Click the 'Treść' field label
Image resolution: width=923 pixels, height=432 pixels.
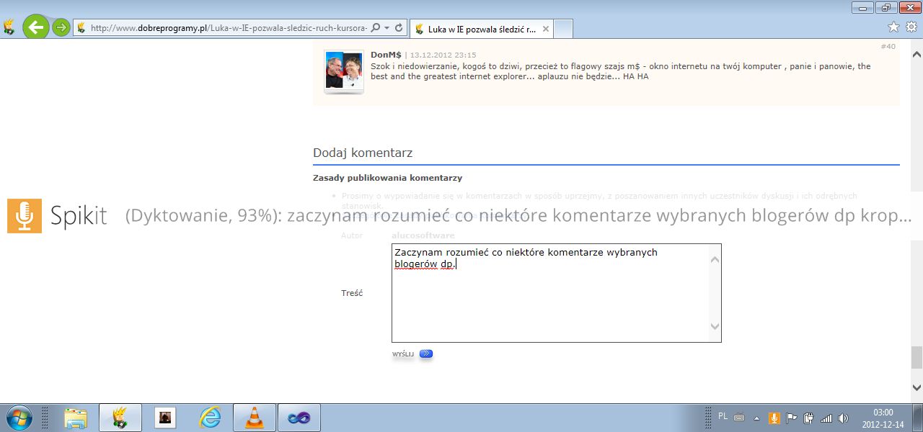click(352, 293)
